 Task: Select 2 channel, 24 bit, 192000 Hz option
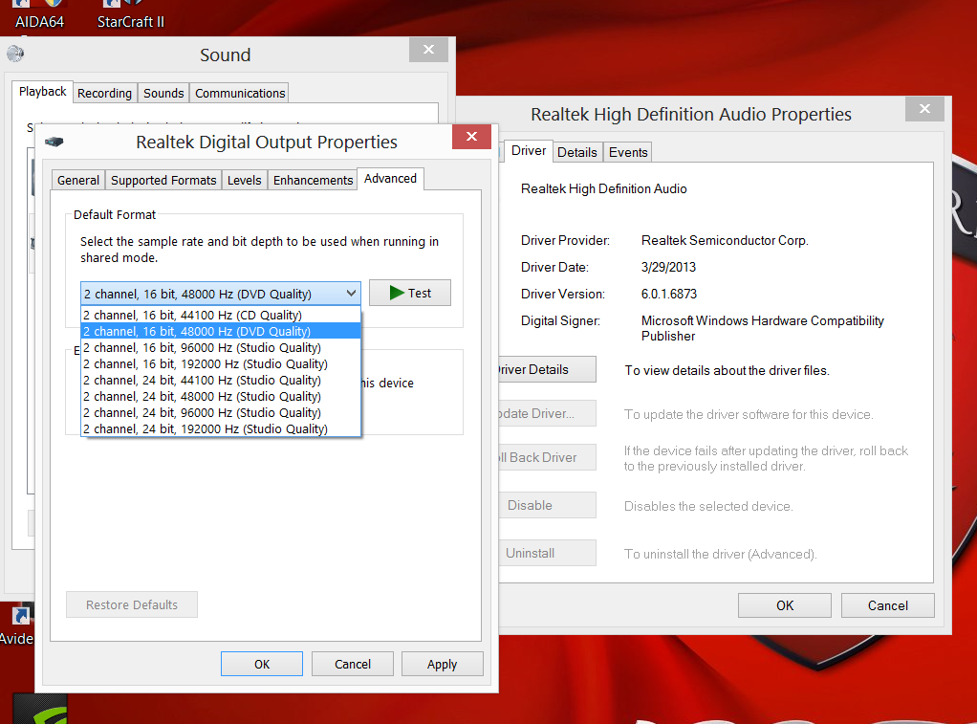(x=221, y=428)
